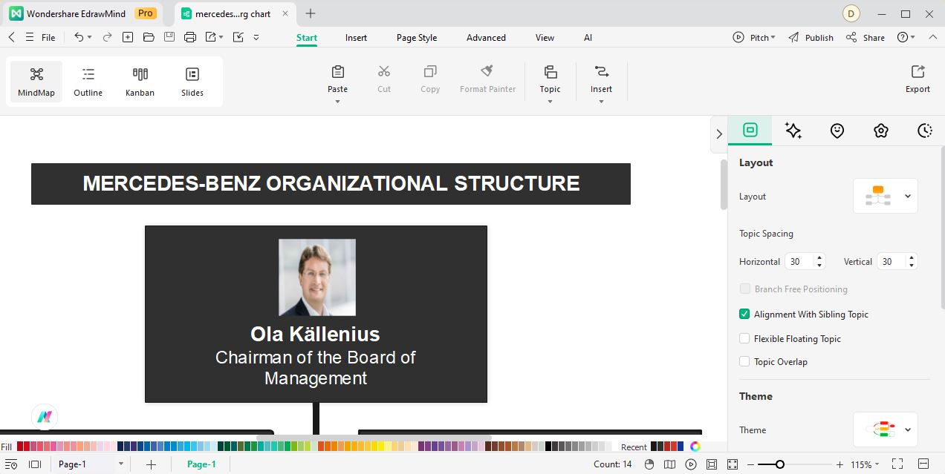Open the Pitch dropdown
945x474 pixels.
[753, 37]
